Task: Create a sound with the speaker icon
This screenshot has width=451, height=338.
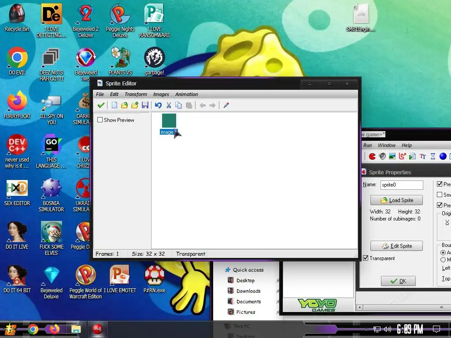Action: coord(382,156)
